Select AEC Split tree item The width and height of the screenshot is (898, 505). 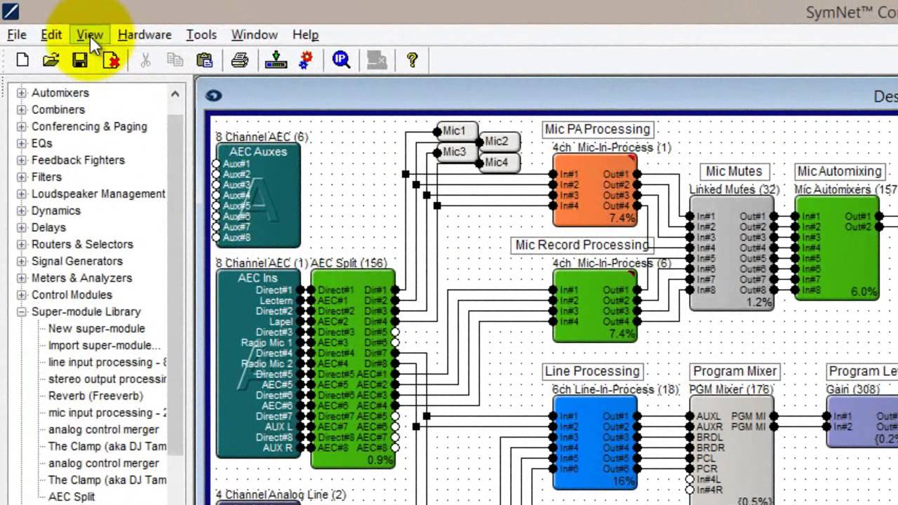click(x=72, y=497)
